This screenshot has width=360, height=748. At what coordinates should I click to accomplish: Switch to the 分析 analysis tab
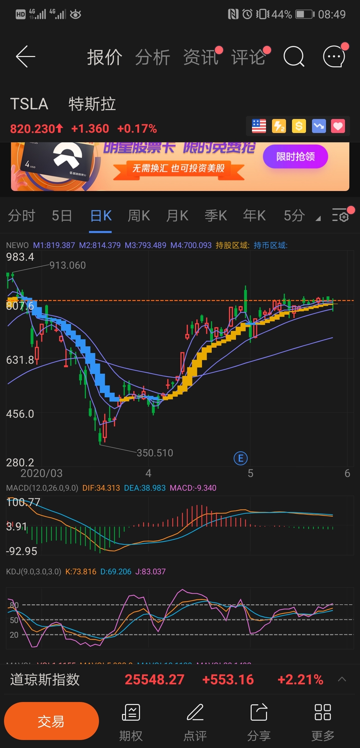[153, 57]
